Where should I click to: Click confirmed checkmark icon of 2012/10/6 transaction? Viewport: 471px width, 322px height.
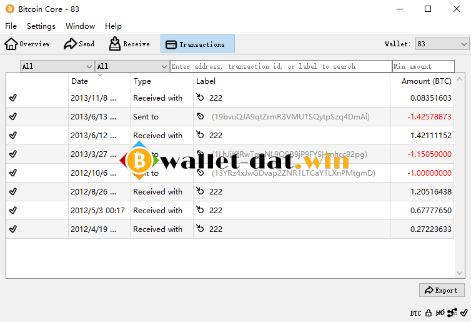point(13,173)
